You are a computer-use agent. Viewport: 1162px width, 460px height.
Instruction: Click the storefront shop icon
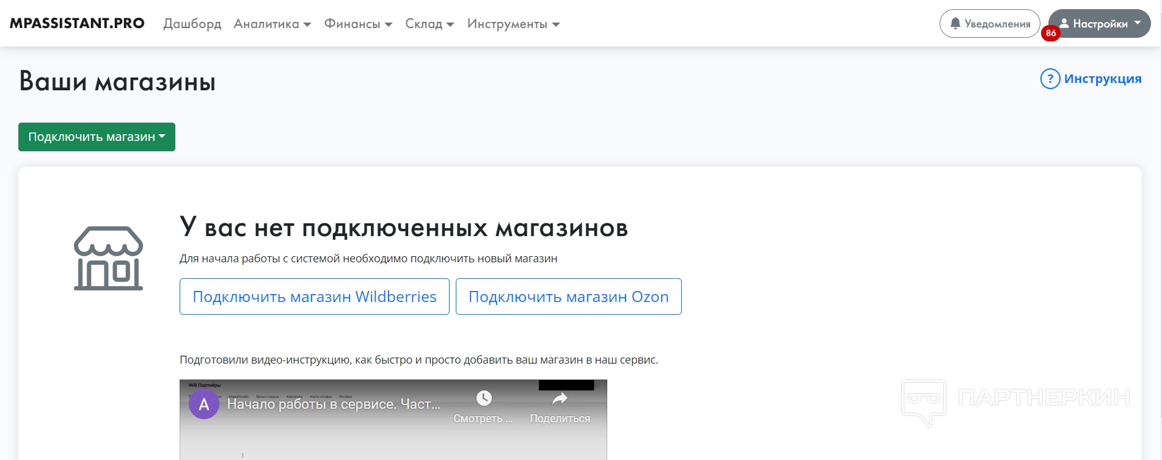(108, 258)
